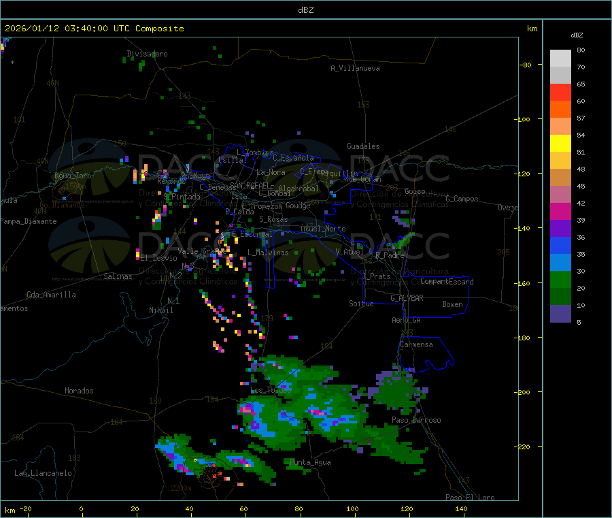Click the Pampa_Diamante label
Image resolution: width=612 pixels, height=518 pixels.
click(x=29, y=221)
